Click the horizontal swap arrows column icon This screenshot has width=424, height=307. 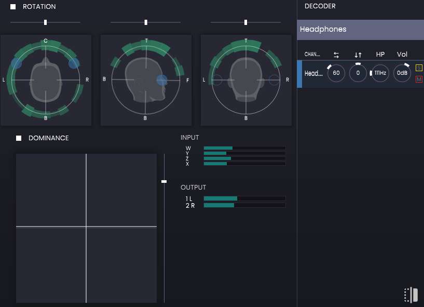[336, 55]
